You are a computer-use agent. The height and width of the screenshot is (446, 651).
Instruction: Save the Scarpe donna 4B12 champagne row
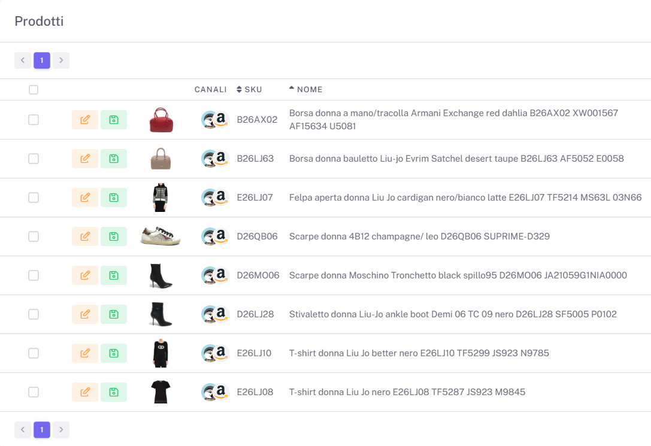pyautogui.click(x=113, y=236)
